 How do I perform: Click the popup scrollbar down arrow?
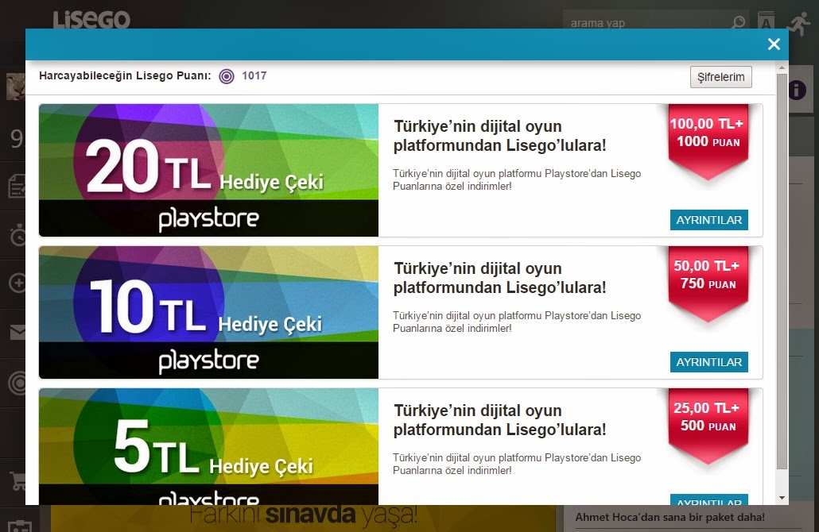[x=782, y=498]
